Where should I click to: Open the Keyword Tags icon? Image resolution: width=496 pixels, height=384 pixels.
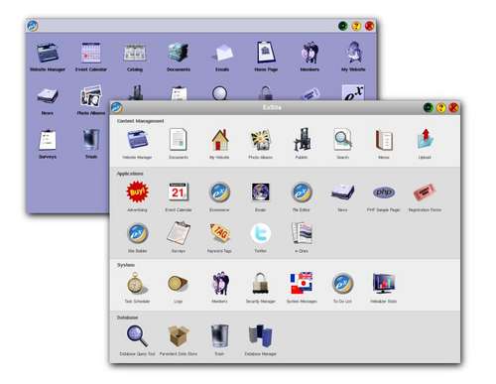[x=219, y=233]
